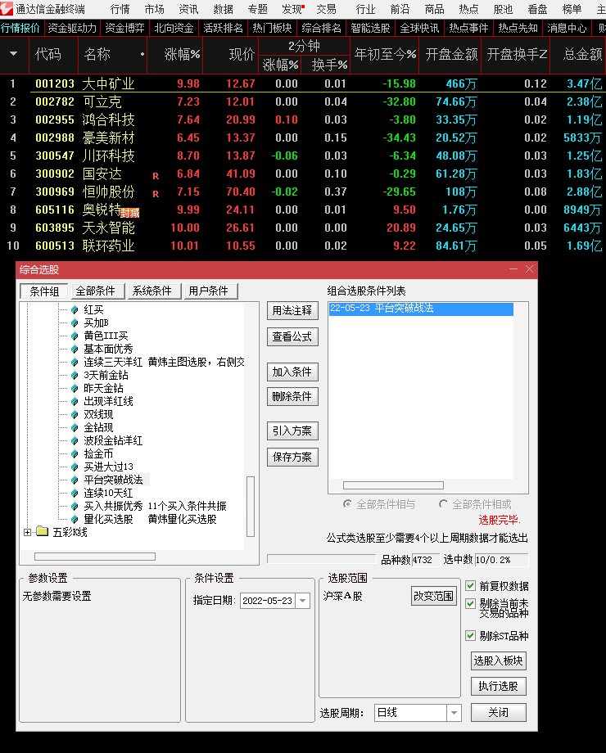Minimize the 综合选股 dialog

(513, 269)
